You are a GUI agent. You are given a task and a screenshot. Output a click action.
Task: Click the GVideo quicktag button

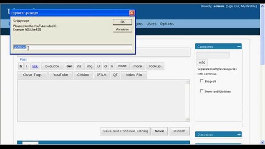coord(83,75)
